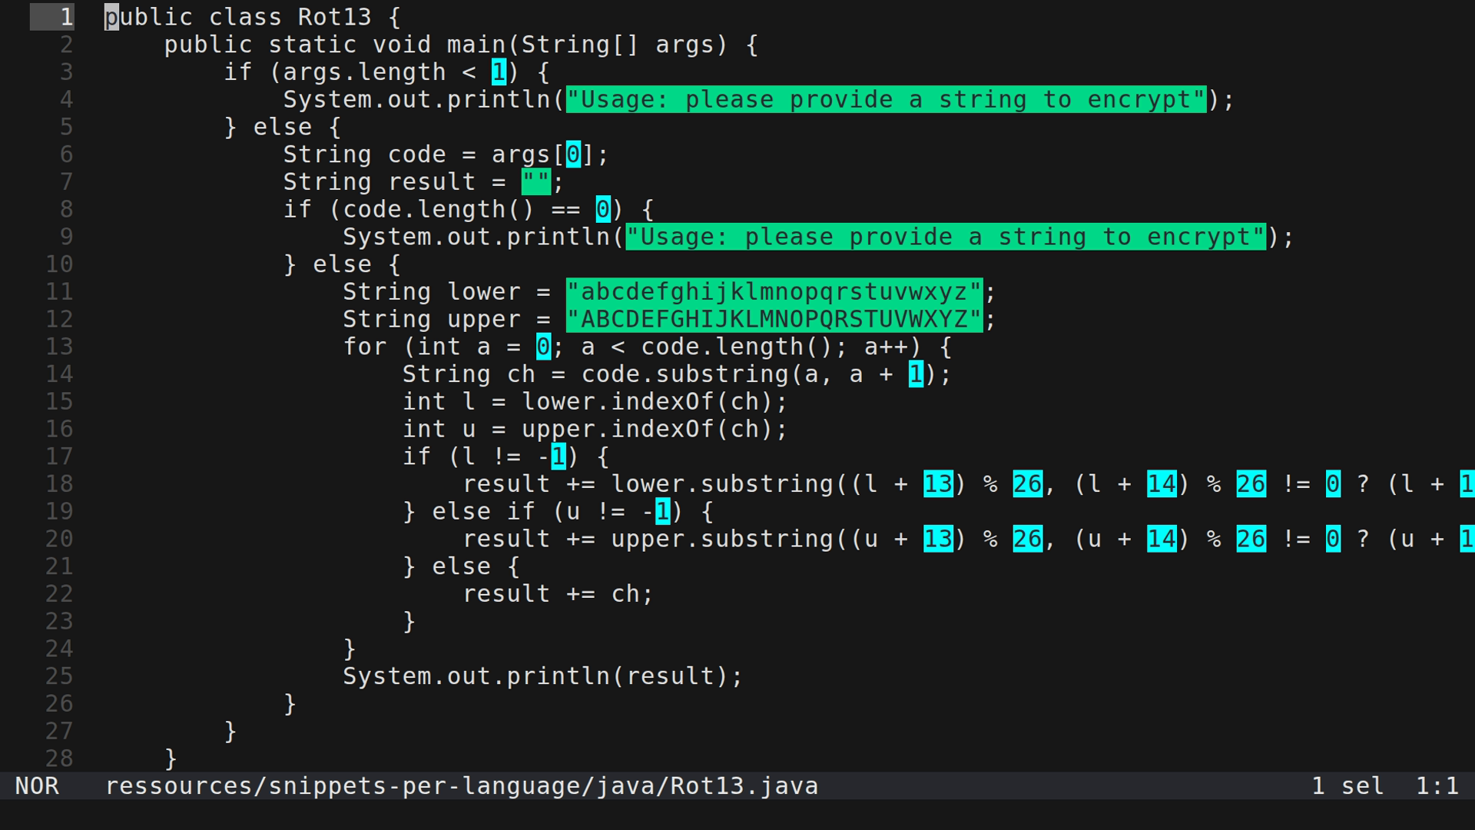This screenshot has height=830, width=1475.
Task: Click the "1:1" cursor position indicator
Action: [1438, 785]
